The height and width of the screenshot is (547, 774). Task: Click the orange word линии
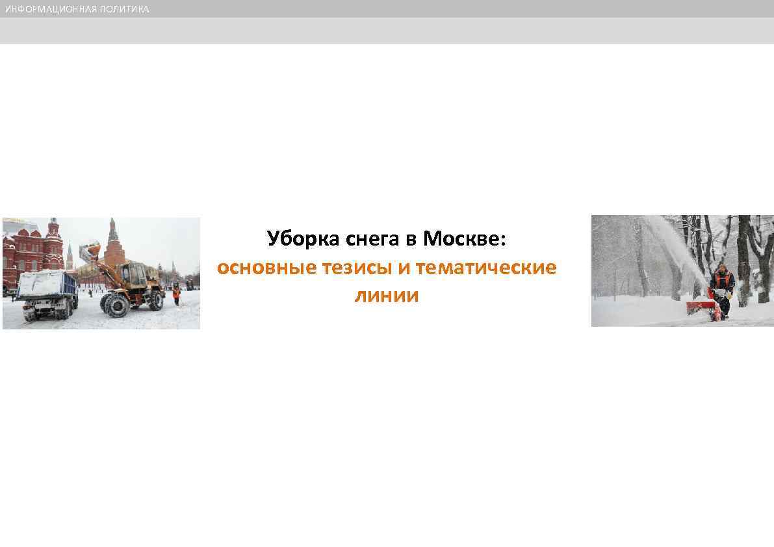[387, 296]
